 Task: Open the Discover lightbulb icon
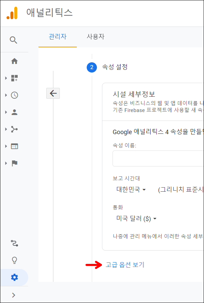(15, 260)
